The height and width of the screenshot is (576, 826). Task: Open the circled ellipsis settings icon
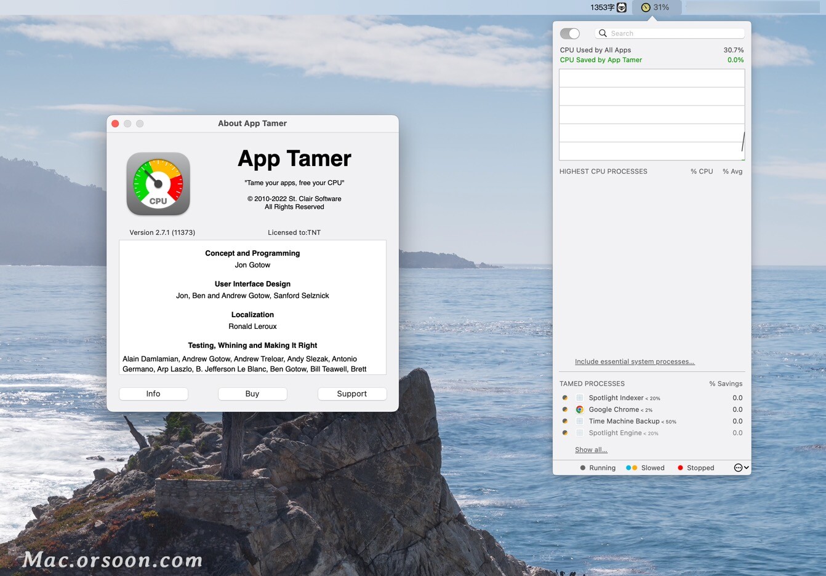point(737,467)
